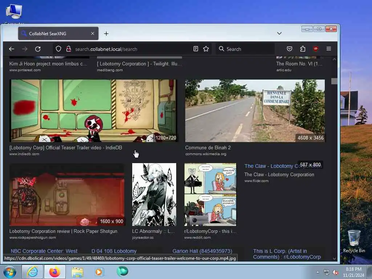Image resolution: width=372 pixels, height=279 pixels.
Task: Close the CollabNet SearXNG tab
Action: [x=93, y=33]
